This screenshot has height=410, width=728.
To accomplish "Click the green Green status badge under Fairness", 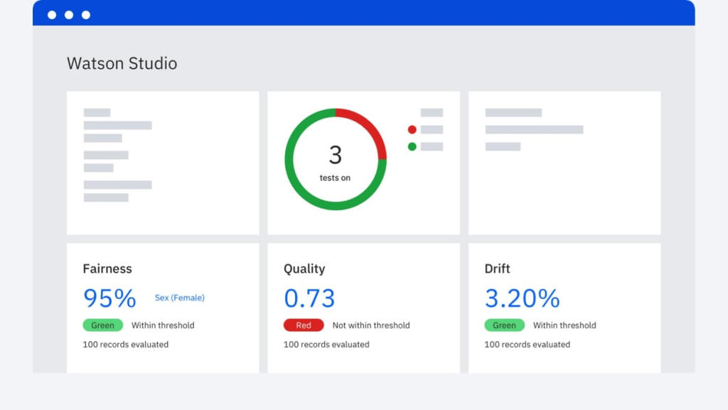I will [102, 325].
